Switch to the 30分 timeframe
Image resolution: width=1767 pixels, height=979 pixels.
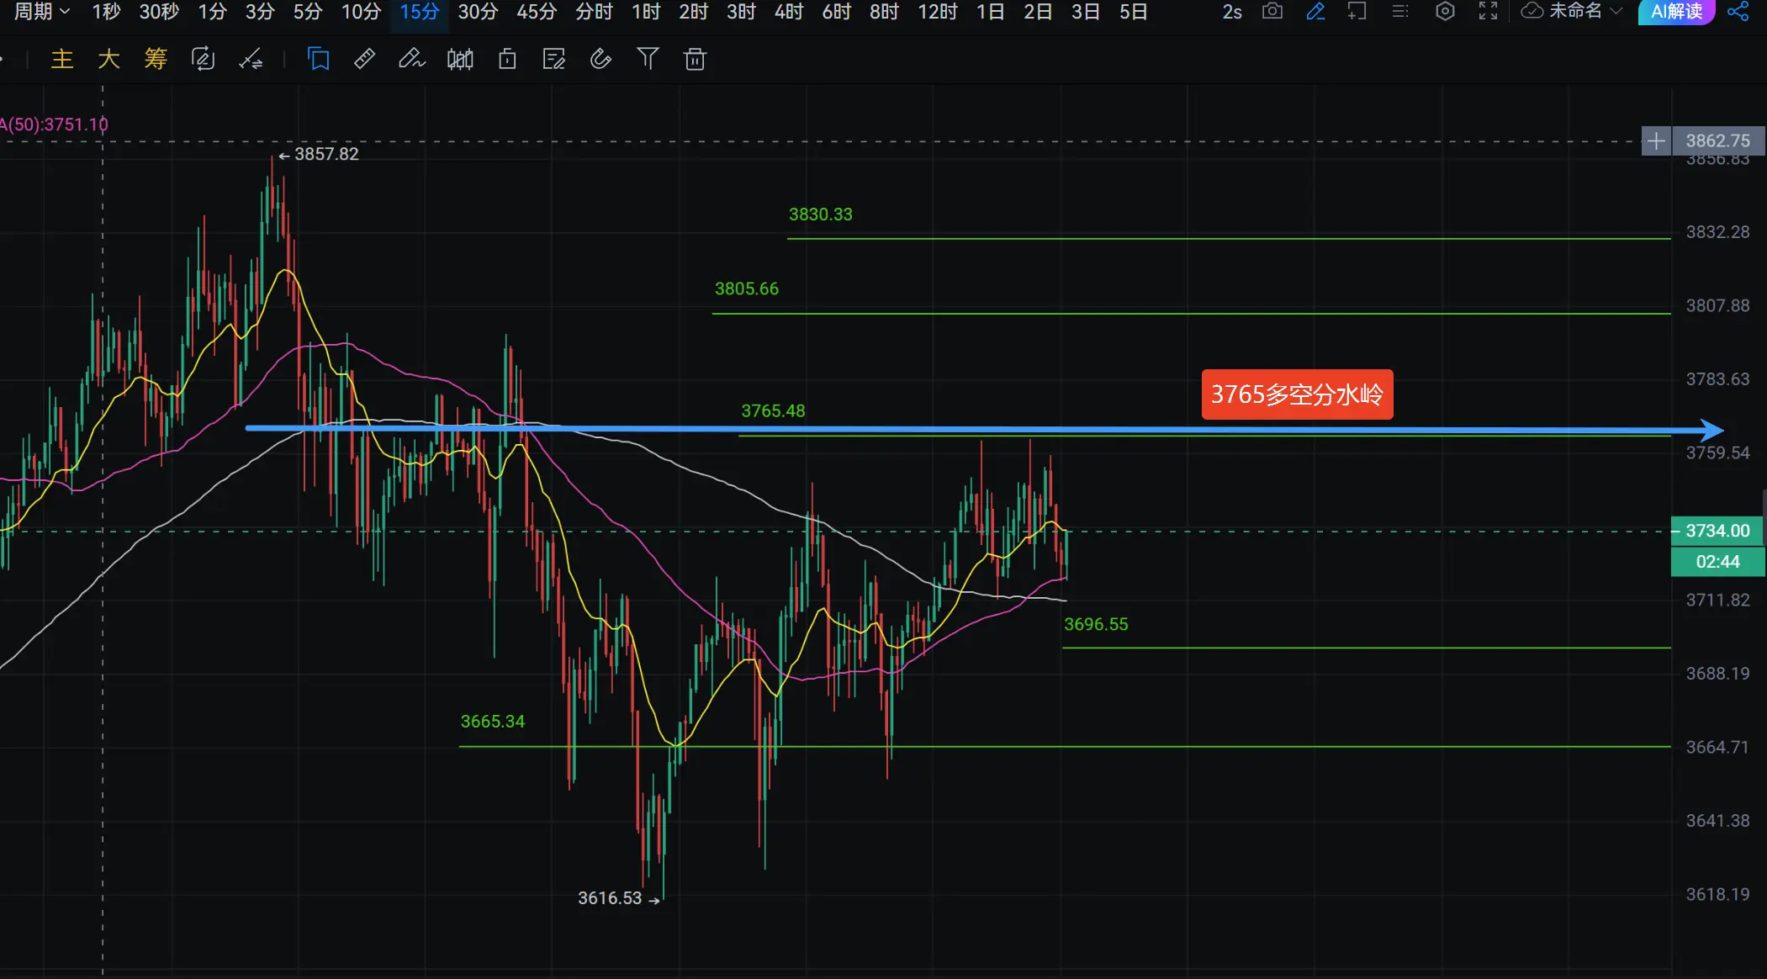(478, 12)
